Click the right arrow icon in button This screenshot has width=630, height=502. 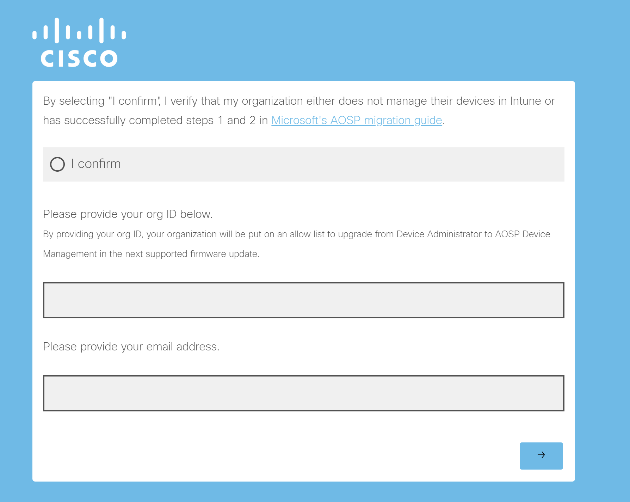[x=541, y=455]
